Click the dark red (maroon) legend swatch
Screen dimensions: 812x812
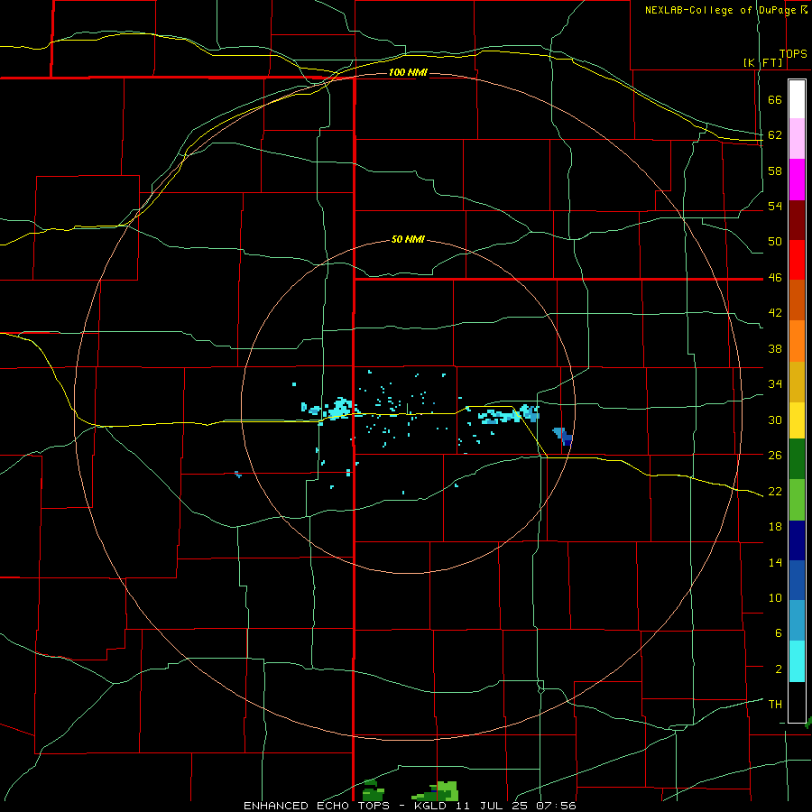pos(797,220)
